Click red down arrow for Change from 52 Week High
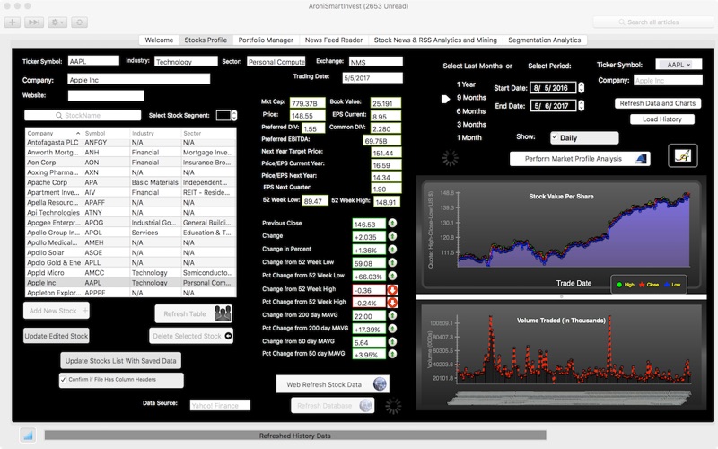The width and height of the screenshot is (718, 449). [392, 289]
